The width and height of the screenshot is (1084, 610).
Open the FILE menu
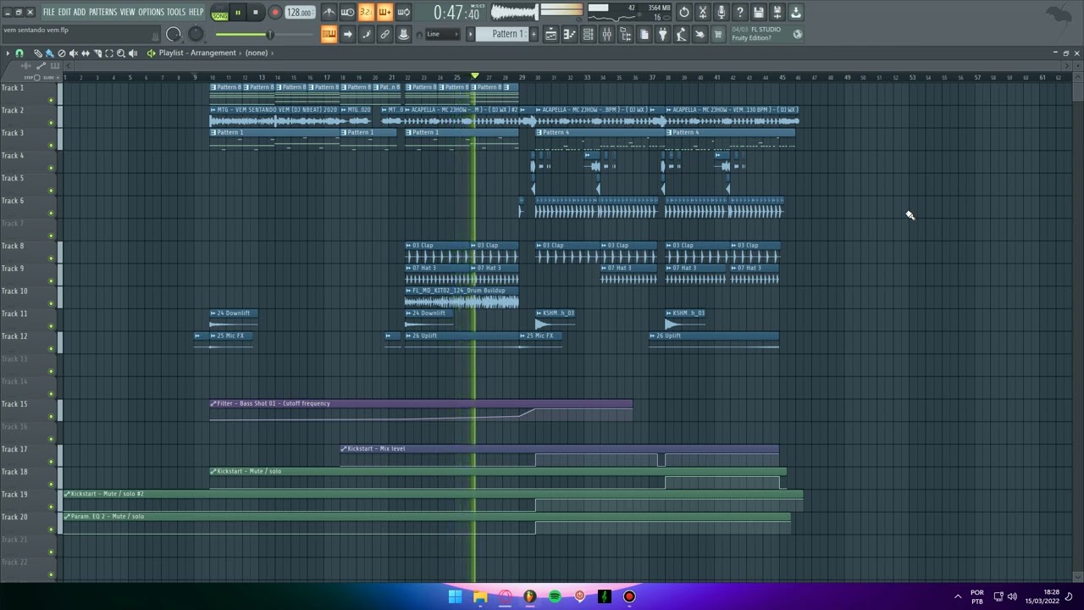[49, 12]
